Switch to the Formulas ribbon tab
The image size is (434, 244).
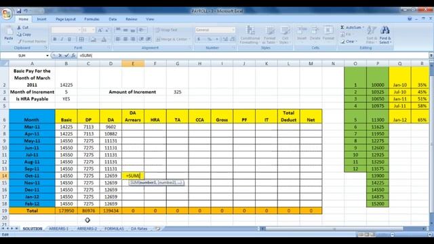pos(92,19)
